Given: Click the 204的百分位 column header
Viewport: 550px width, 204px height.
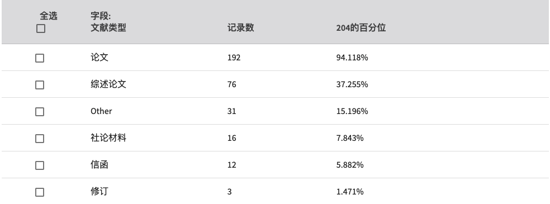Looking at the screenshot, I should (361, 28).
